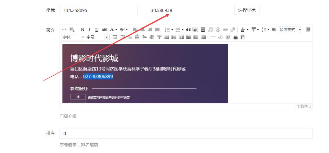Image resolution: width=329 pixels, height=153 pixels.
Task: Toggle italic formatting
Action: (x=89, y=29)
